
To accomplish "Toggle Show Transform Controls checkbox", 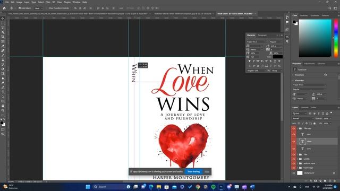I will click(x=47, y=8).
